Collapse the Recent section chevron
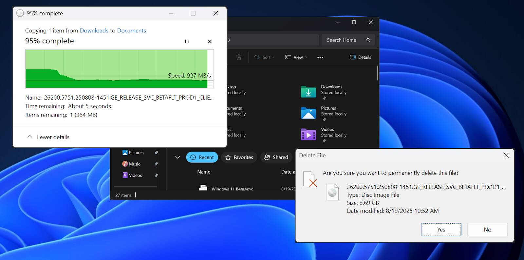This screenshot has width=524, height=260. [178, 157]
